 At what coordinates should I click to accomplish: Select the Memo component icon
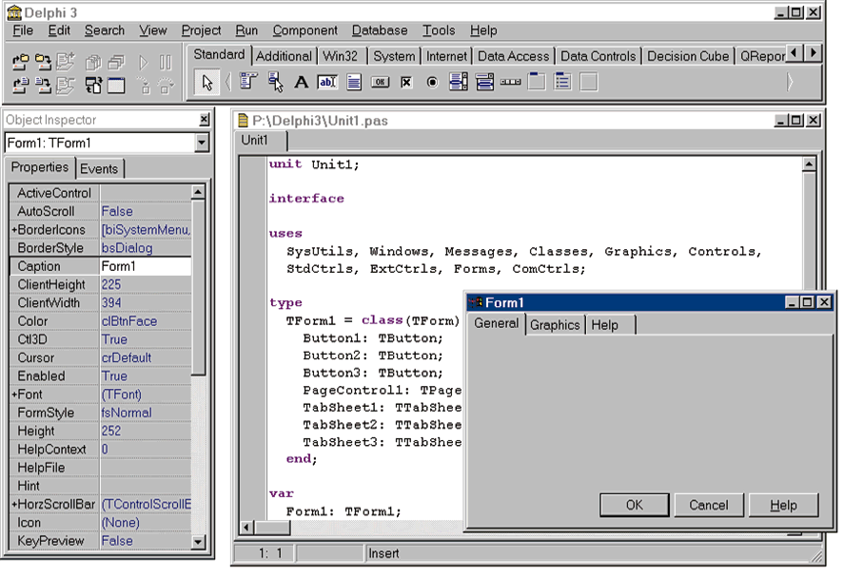(354, 83)
